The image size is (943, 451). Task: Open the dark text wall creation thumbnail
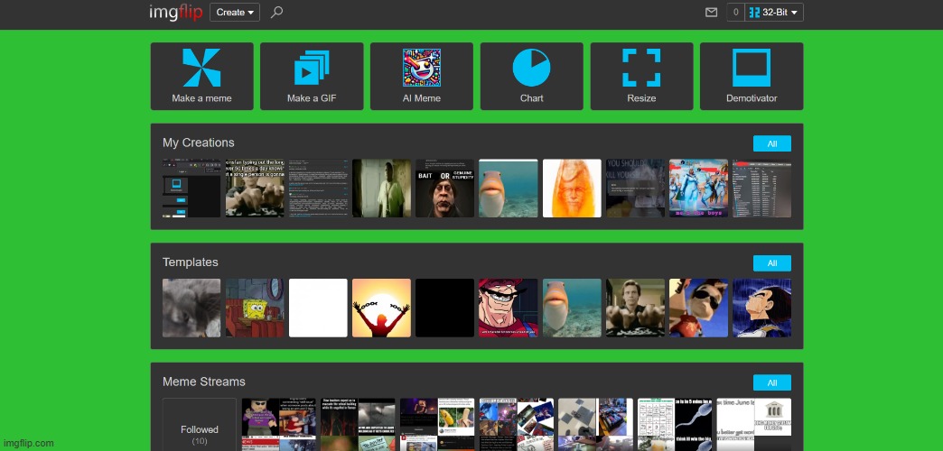click(x=318, y=188)
